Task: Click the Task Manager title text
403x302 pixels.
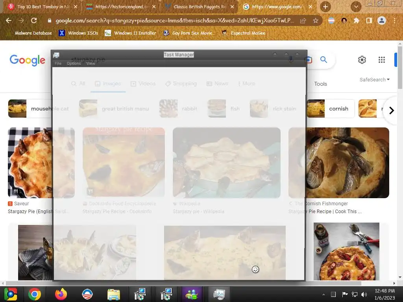Action: 179,55
